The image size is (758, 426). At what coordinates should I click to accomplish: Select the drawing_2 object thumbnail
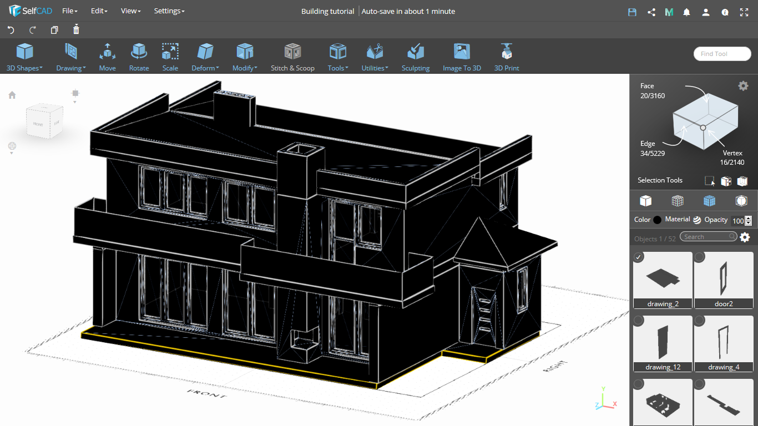tap(663, 280)
